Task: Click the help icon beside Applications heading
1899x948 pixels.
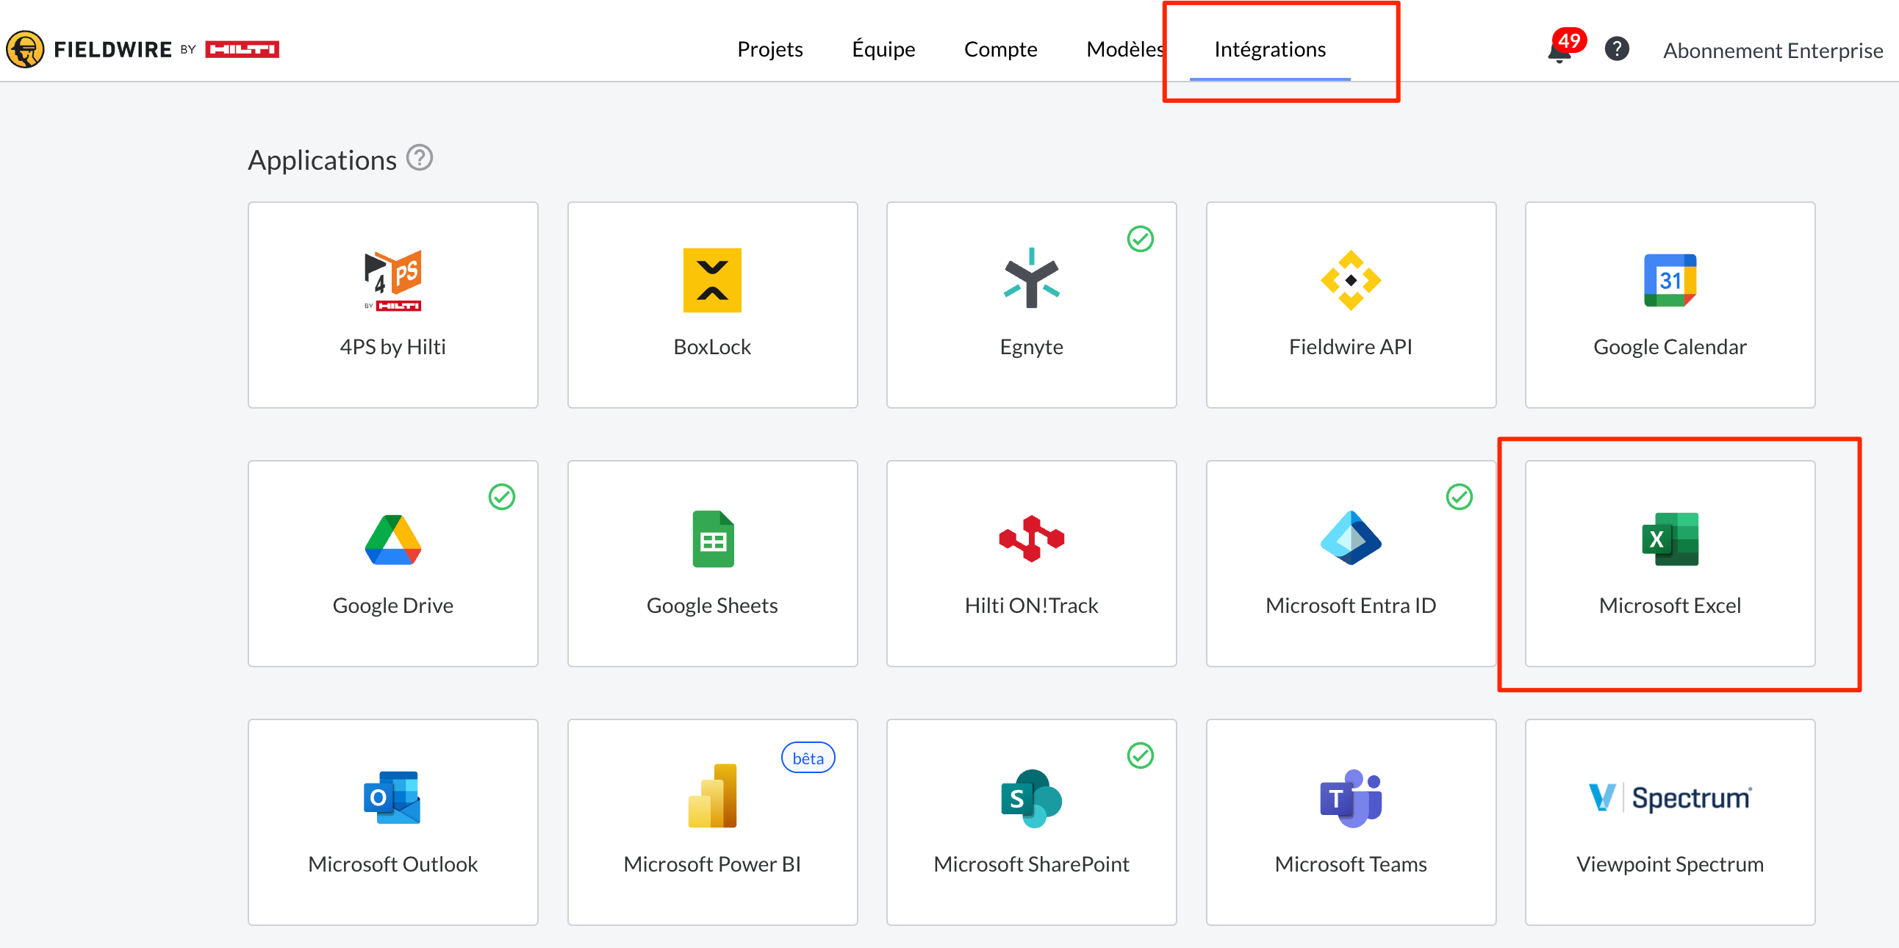Action: 420,158
